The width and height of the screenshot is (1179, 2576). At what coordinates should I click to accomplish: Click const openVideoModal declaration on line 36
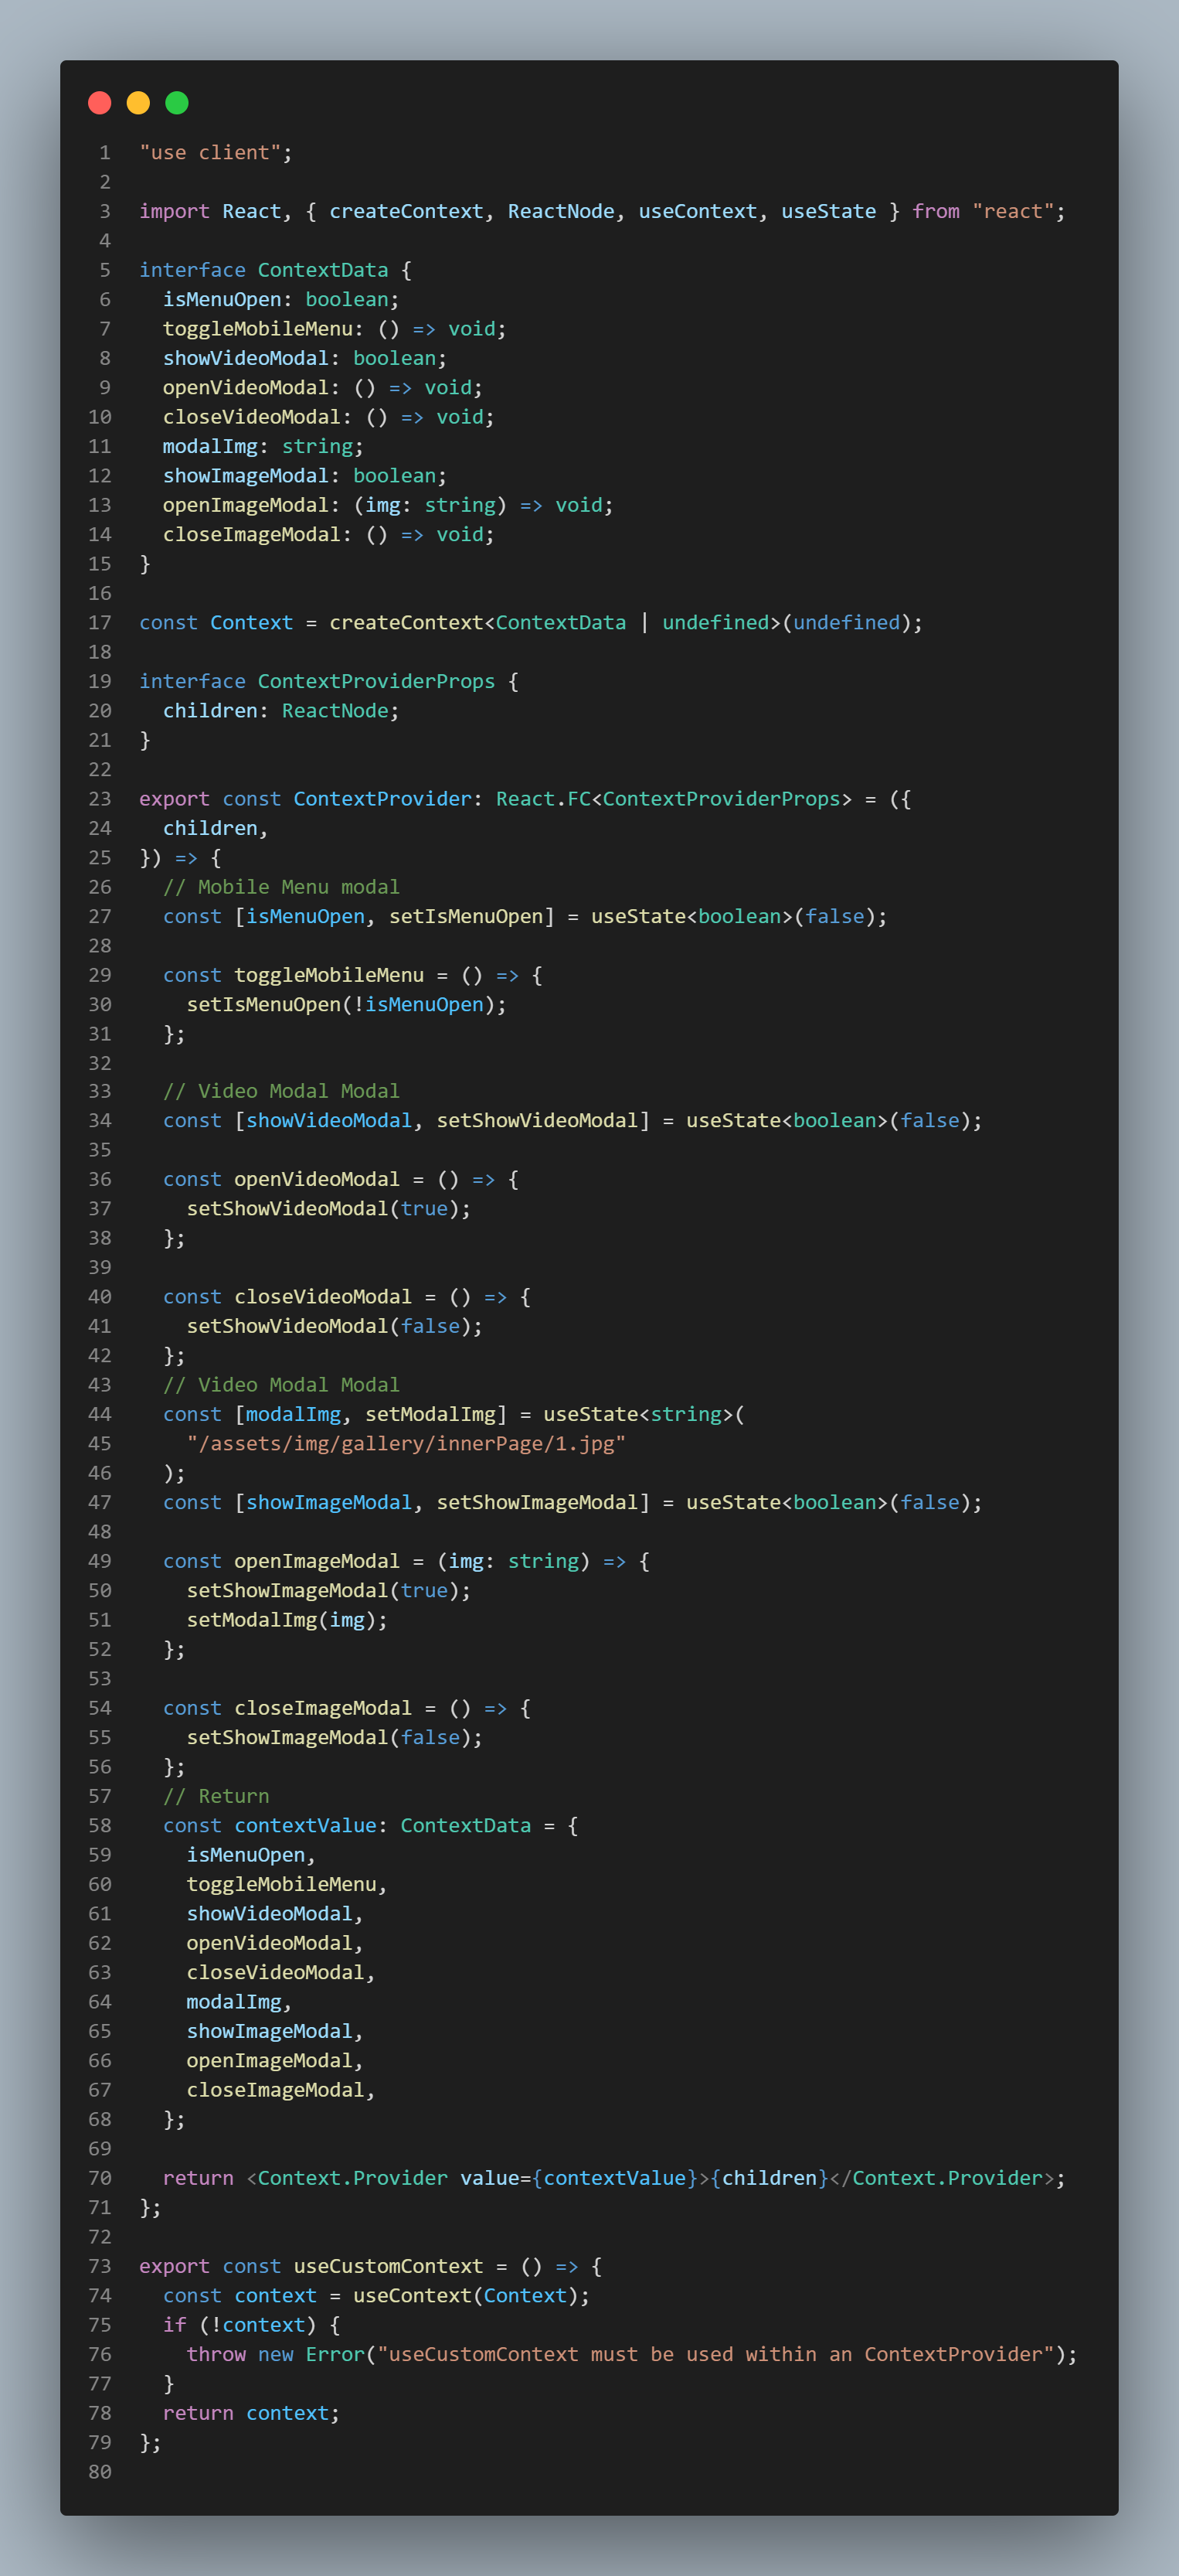click(280, 1180)
